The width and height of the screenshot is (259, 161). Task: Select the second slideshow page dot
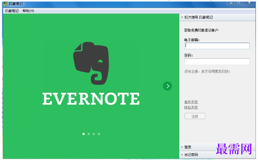pos(89,134)
